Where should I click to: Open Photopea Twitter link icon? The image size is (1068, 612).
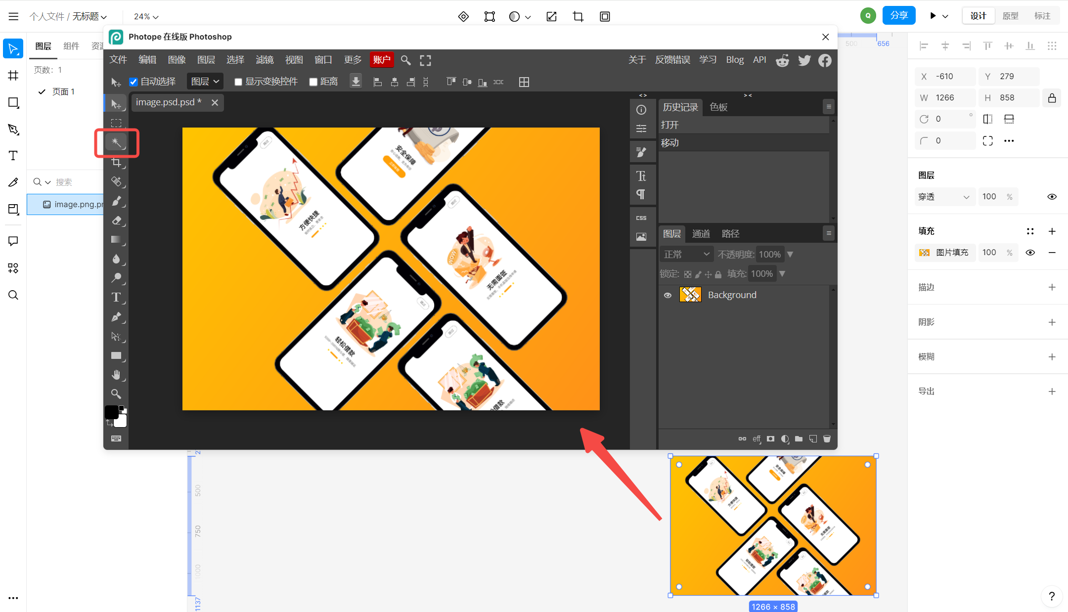point(804,60)
